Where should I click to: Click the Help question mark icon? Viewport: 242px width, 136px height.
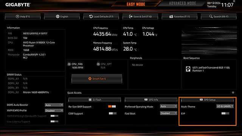[x=17, y=17]
